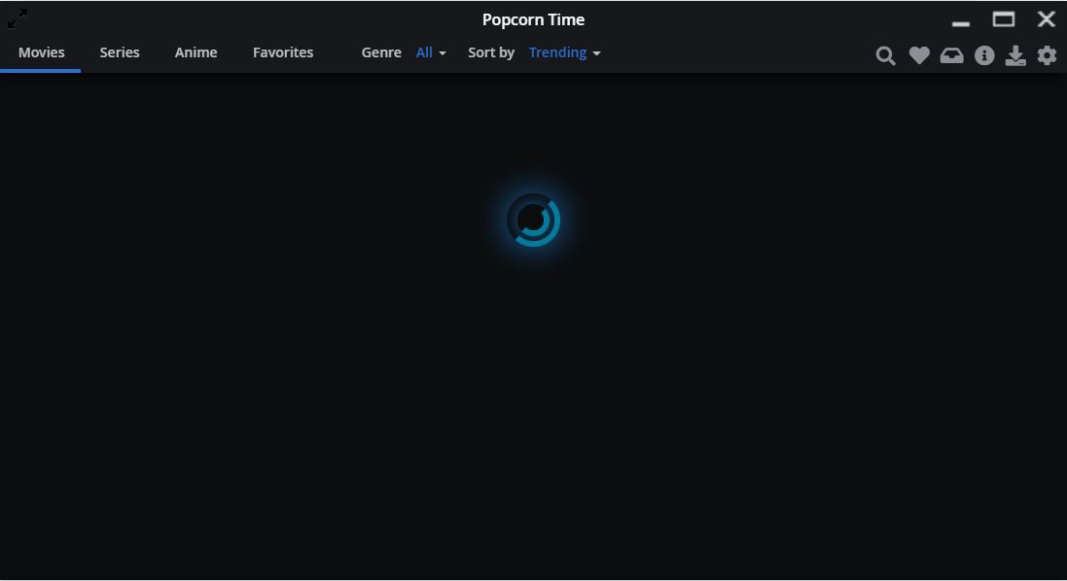1067x581 pixels.
Task: Switch to the Anime tab
Action: [x=196, y=52]
